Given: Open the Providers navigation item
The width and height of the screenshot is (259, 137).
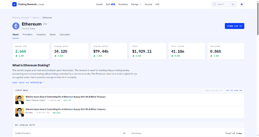Looking at the screenshot, I should (x=123, y=4).
